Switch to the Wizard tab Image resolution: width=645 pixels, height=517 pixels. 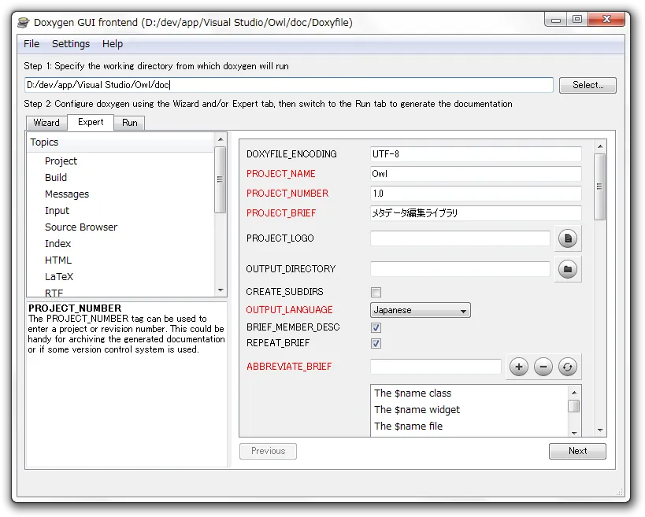46,123
